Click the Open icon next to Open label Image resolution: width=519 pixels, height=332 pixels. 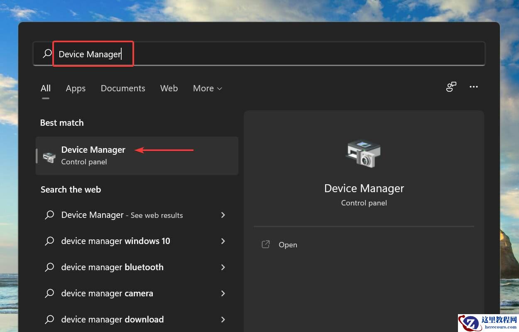[x=266, y=244]
